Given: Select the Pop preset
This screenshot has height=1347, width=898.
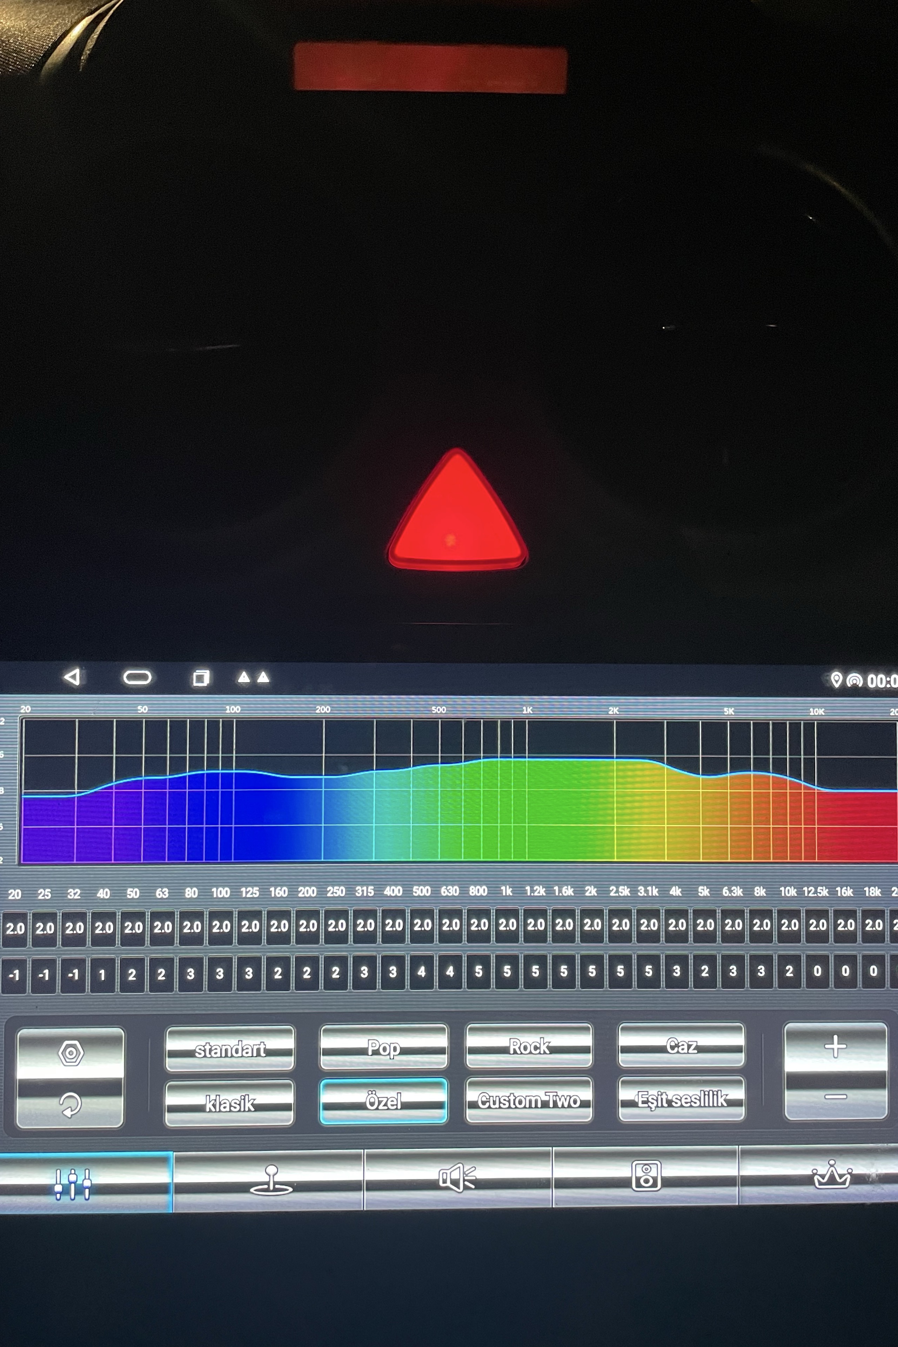Looking at the screenshot, I should [x=384, y=1047].
